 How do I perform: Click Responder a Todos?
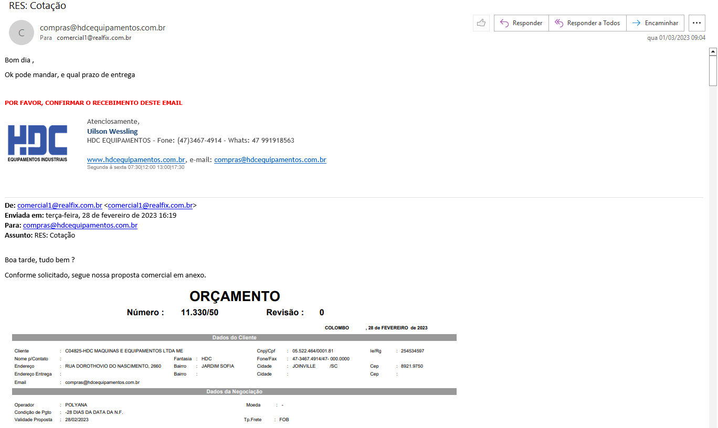[x=587, y=23]
